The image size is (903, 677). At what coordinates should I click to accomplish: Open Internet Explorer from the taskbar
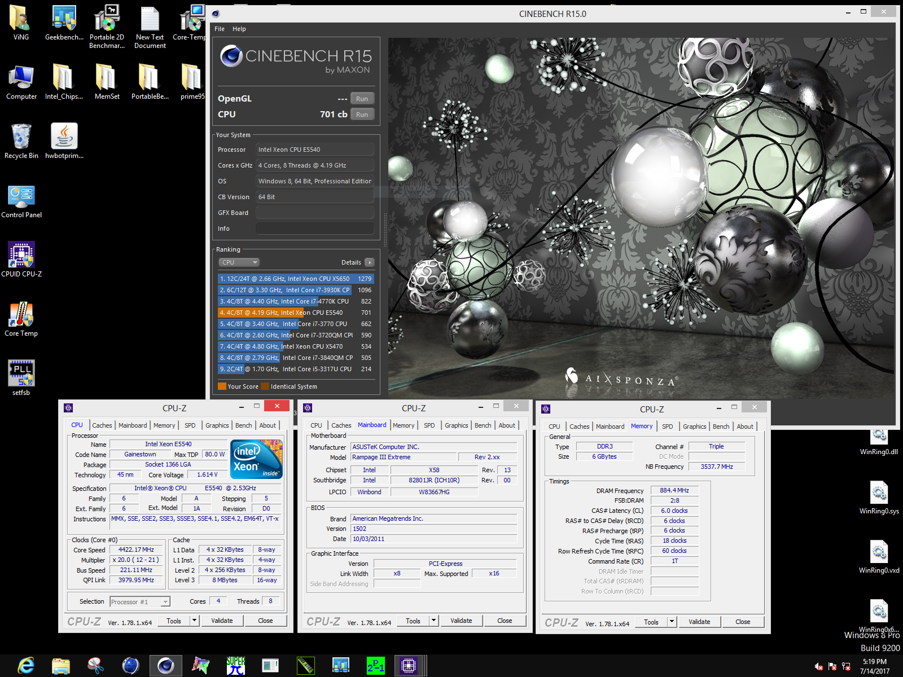point(26,666)
